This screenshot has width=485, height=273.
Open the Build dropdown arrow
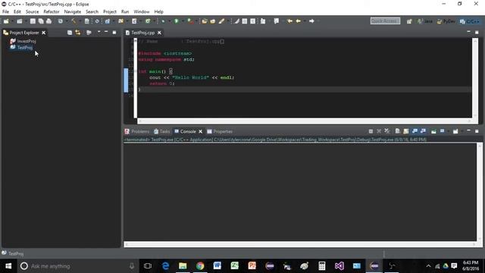pyautogui.click(x=80, y=21)
